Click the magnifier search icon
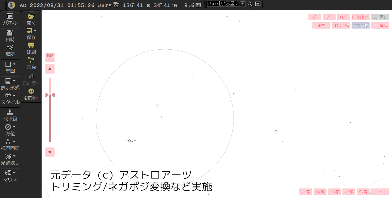The height and width of the screenshot is (198, 392). 250,4
